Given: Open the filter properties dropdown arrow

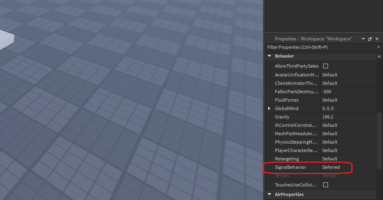Looking at the screenshot, I should (379, 47).
